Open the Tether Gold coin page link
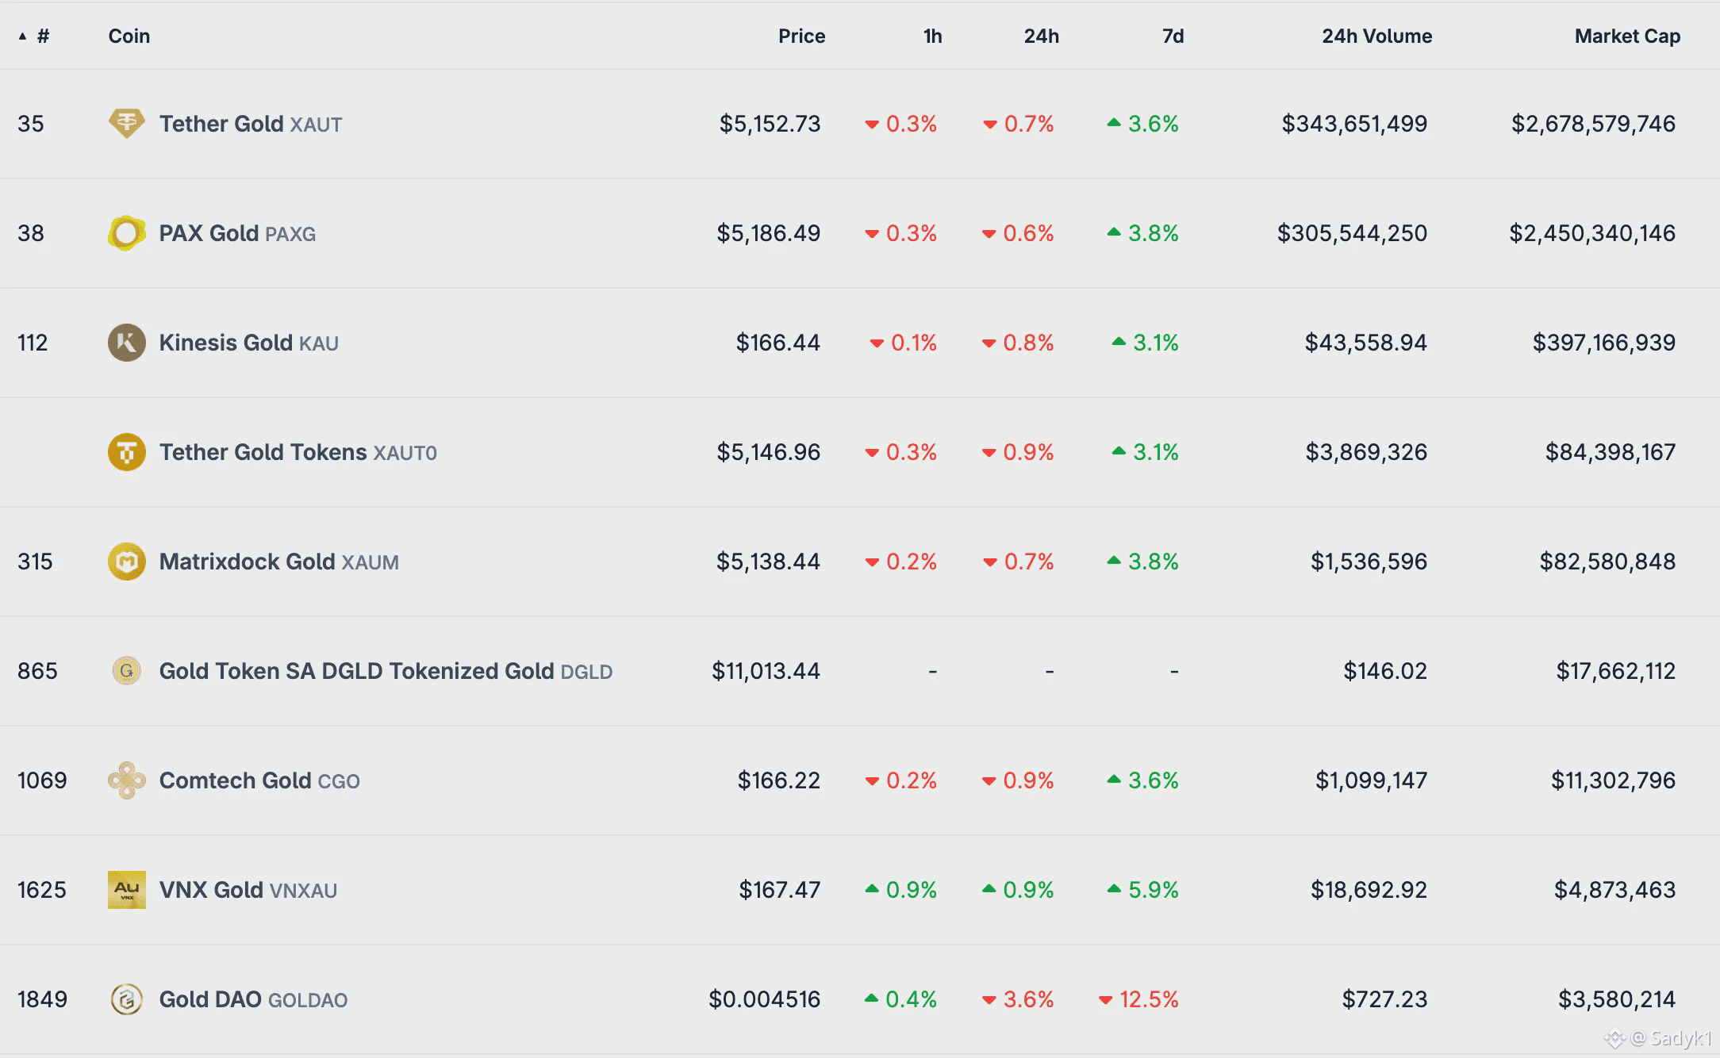1720x1058 pixels. click(221, 124)
